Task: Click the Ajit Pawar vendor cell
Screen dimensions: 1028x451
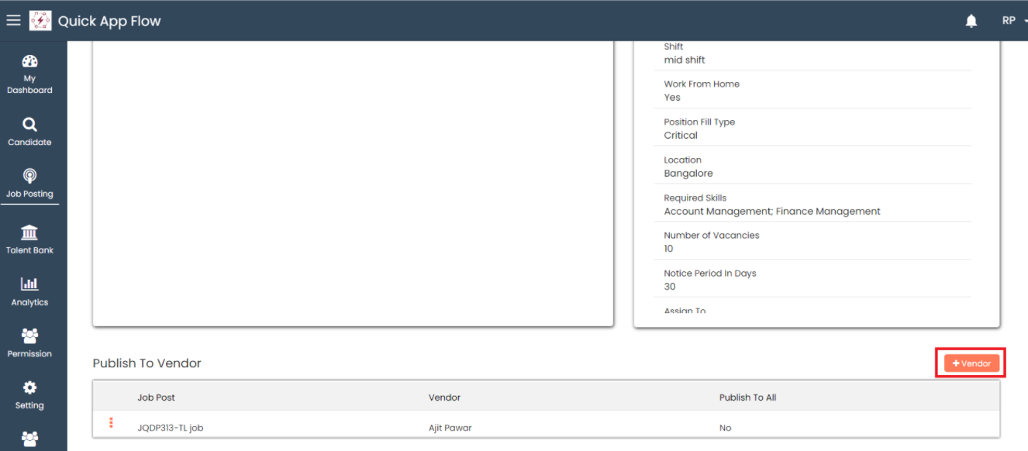Action: (450, 428)
